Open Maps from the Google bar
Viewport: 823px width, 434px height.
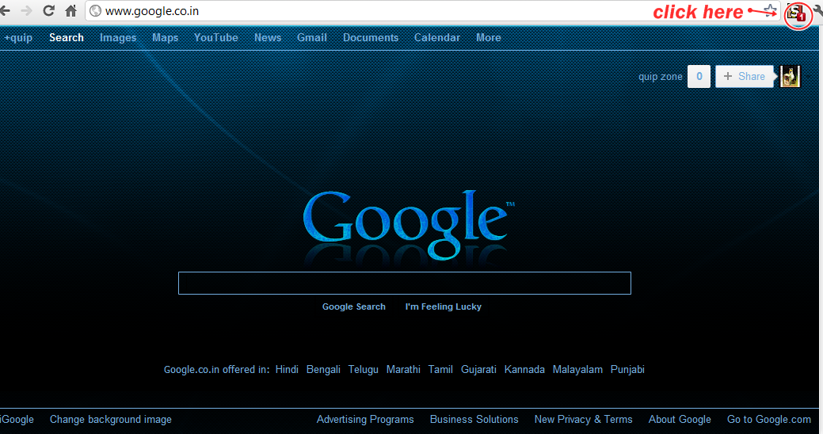point(166,38)
